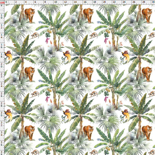Image resolution: width=155 pixels, height=155 pixels.
Task: Click the '0' mark on the horizontal ruler
Action: click(x=6, y=2)
